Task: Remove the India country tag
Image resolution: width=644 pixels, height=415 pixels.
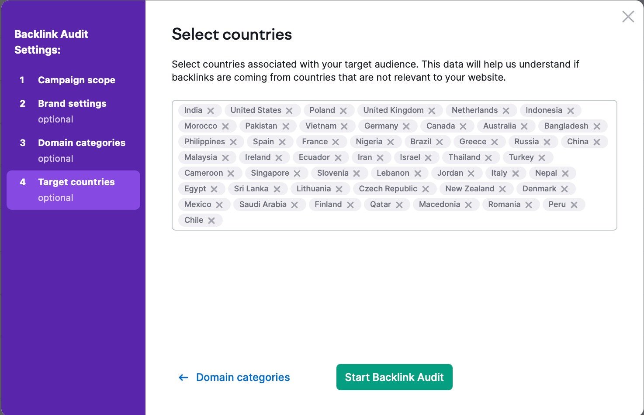Action: 211,111
